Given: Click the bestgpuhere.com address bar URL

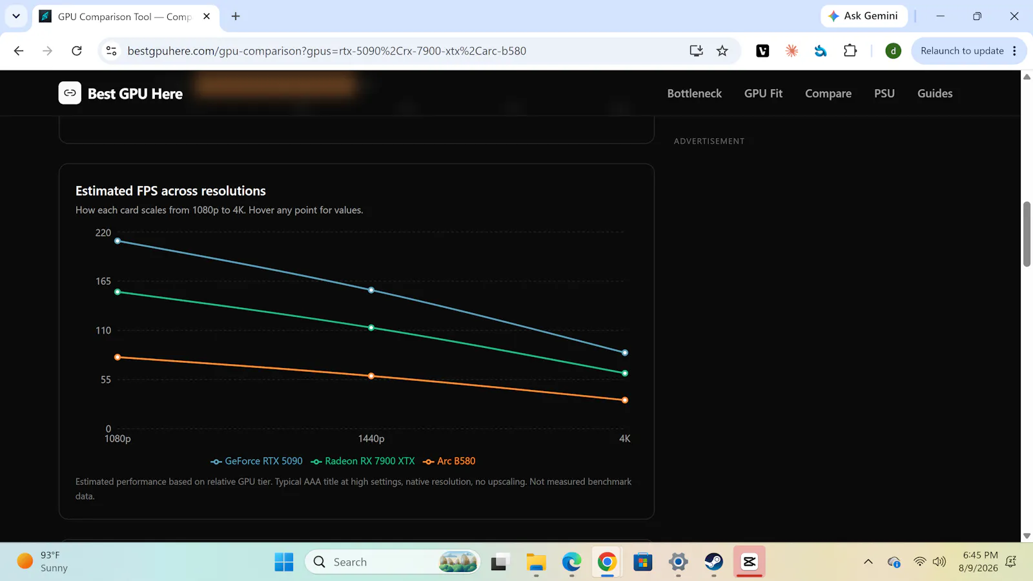Looking at the screenshot, I should point(327,51).
